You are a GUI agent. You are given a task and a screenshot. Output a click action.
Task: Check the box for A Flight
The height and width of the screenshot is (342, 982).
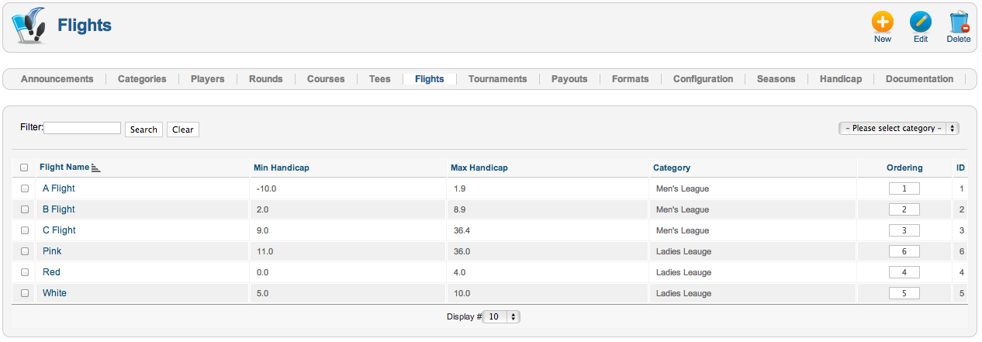tap(24, 188)
